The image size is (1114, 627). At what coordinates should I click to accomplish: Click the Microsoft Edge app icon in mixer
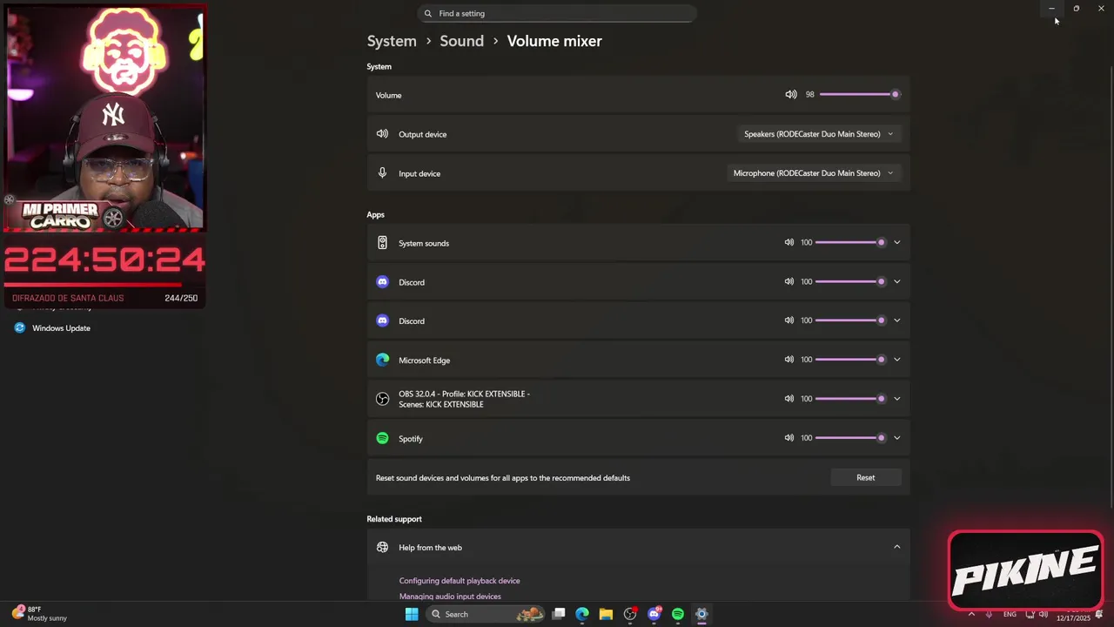[382, 360]
